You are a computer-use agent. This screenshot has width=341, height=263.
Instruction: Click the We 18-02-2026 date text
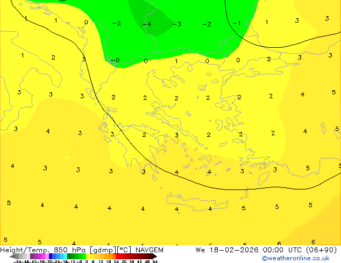[x=227, y=250]
